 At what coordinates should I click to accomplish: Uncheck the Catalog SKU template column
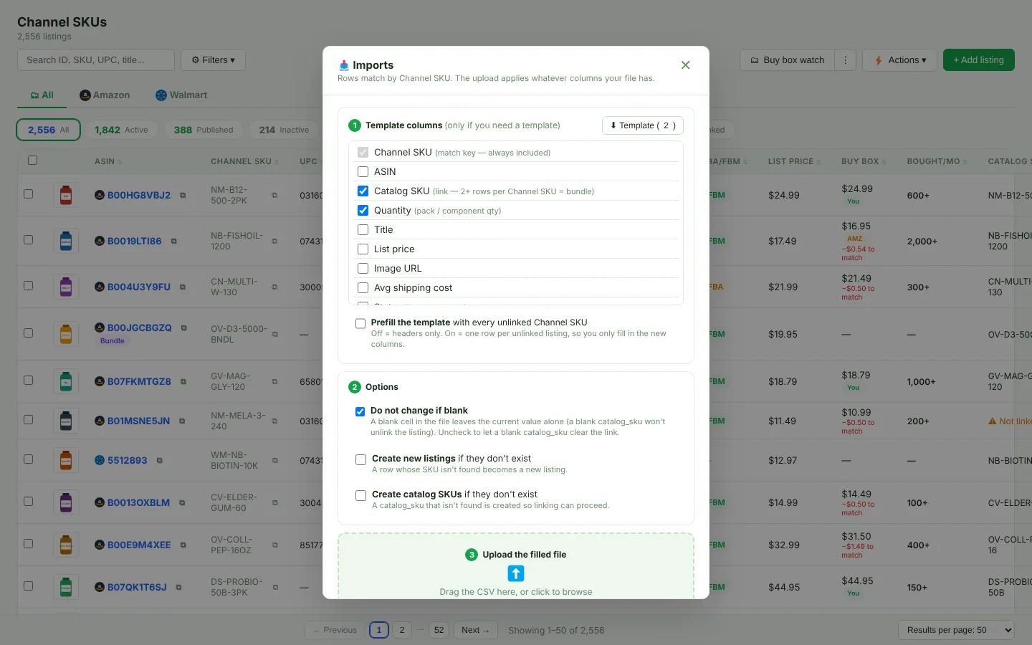tap(363, 191)
